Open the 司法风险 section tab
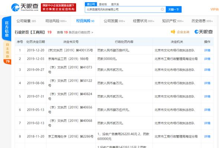 [x=56, y=21]
